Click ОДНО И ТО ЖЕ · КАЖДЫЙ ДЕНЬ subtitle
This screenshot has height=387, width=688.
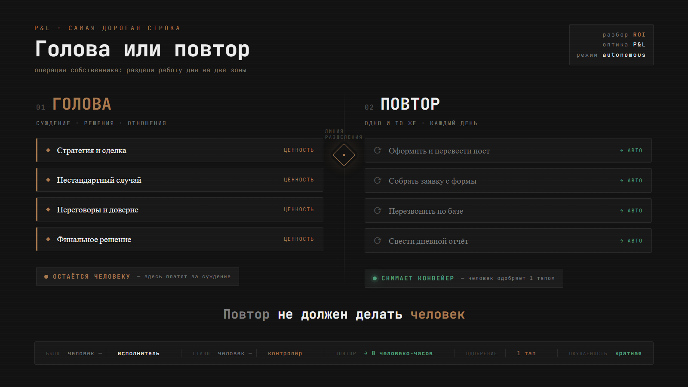pyautogui.click(x=421, y=123)
